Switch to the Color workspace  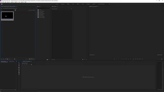(x=73, y=4)
